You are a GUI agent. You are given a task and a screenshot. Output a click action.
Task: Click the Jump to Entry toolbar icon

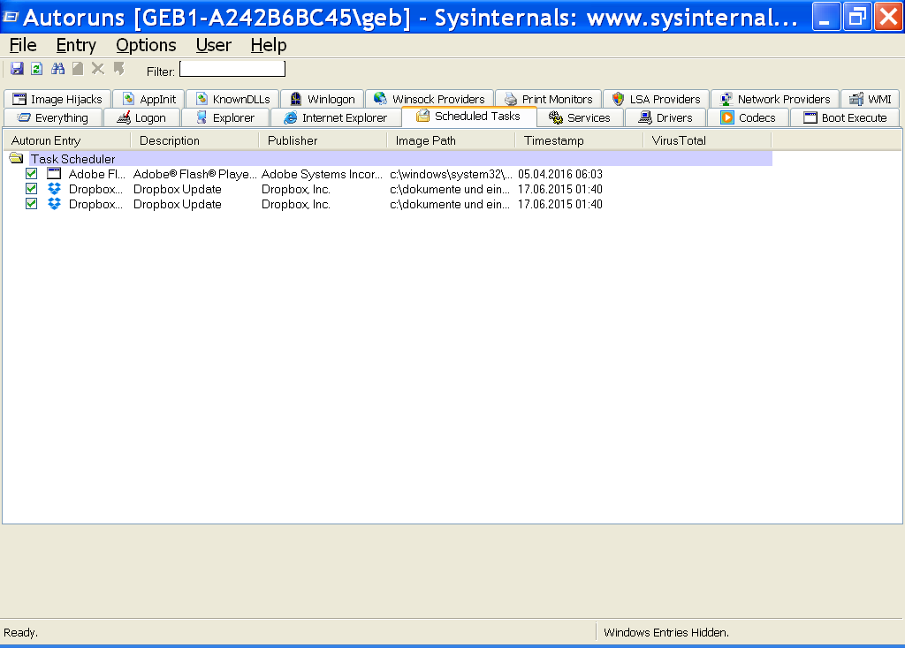coord(119,69)
